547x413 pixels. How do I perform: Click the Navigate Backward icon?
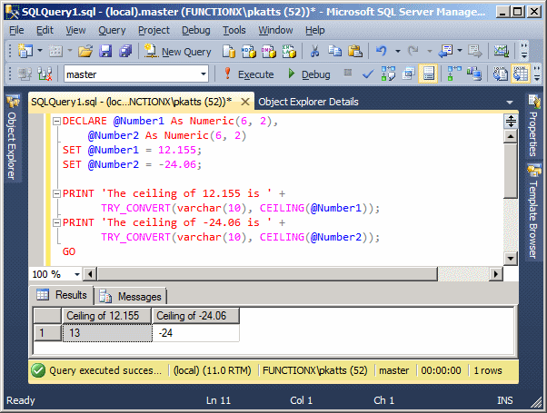(445, 51)
